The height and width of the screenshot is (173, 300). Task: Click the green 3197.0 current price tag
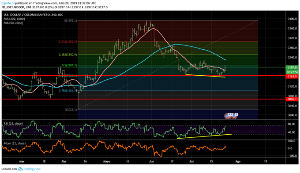(292, 67)
